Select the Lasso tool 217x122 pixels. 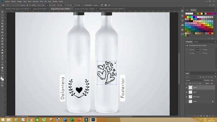click(2, 18)
